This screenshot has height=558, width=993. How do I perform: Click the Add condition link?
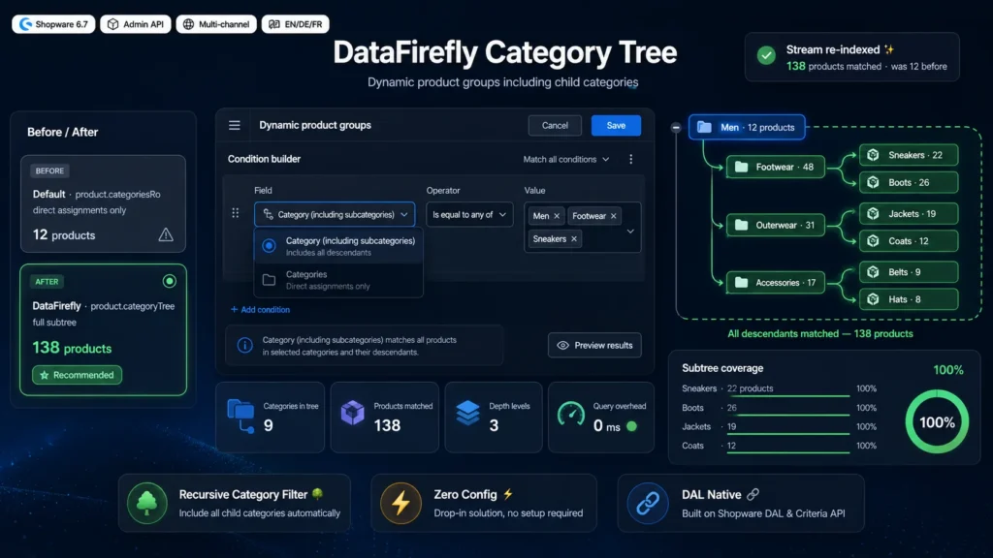tap(260, 309)
